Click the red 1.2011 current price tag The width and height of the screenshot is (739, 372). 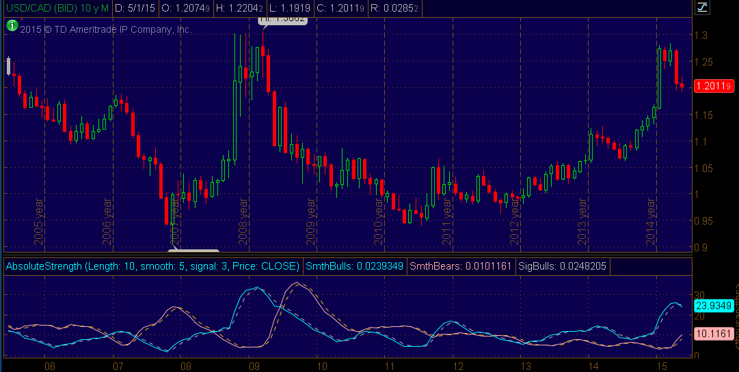click(x=714, y=86)
